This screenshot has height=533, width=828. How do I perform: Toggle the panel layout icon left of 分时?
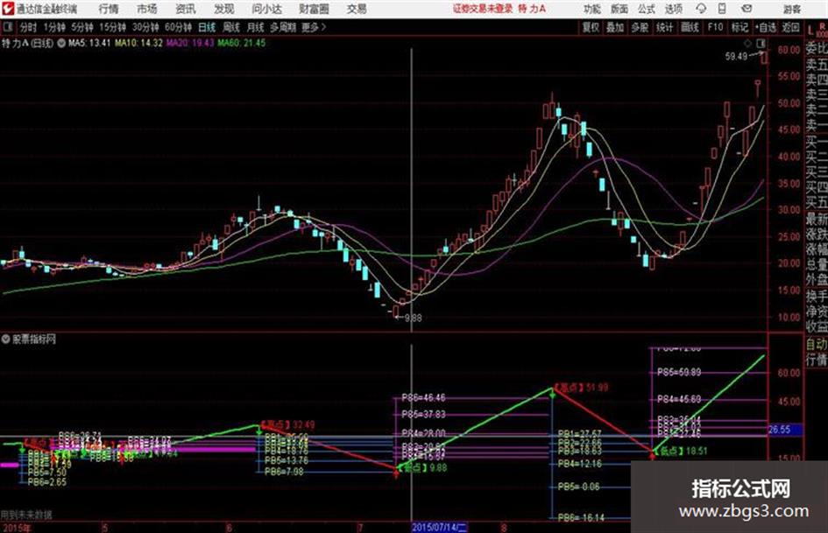click(7, 27)
